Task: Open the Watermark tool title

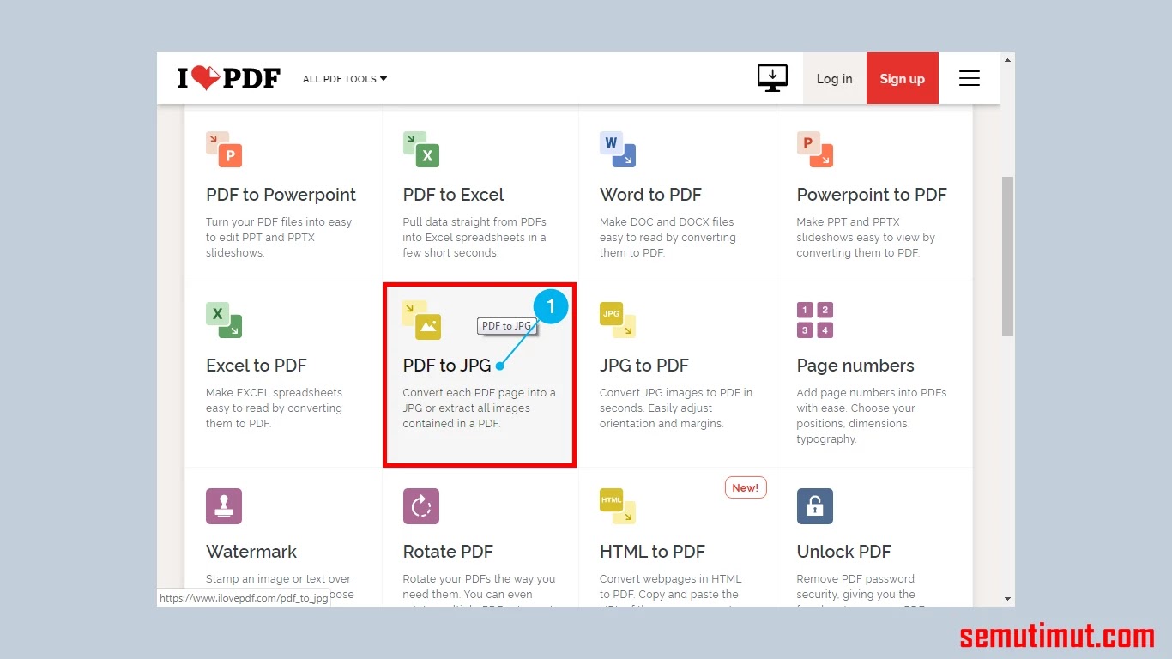Action: 251,552
